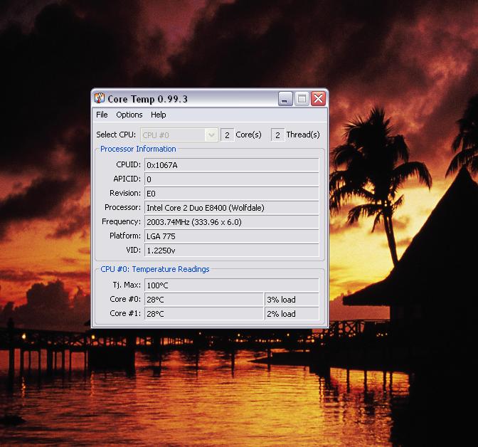The image size is (478, 447).
Task: Click the APICID: label
Action: click(127, 179)
